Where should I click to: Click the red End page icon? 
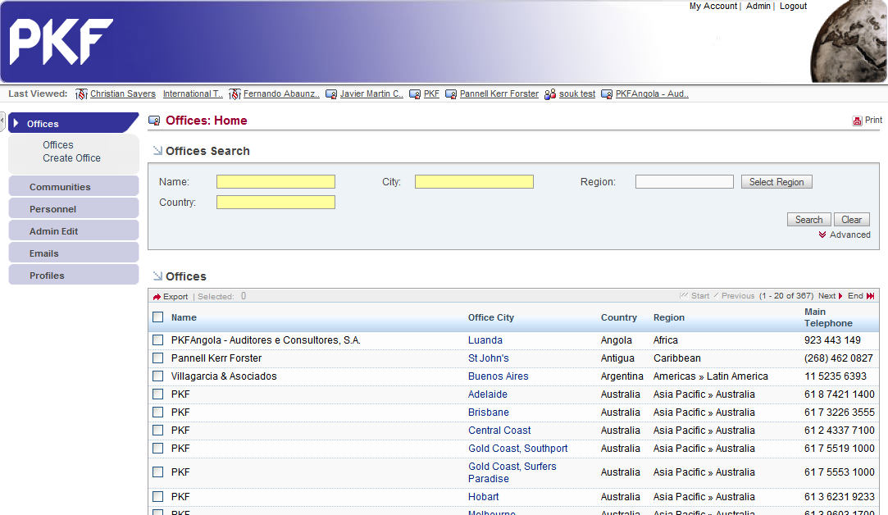point(871,296)
